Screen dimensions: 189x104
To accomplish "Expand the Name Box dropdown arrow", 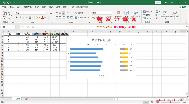I will coord(14,27).
